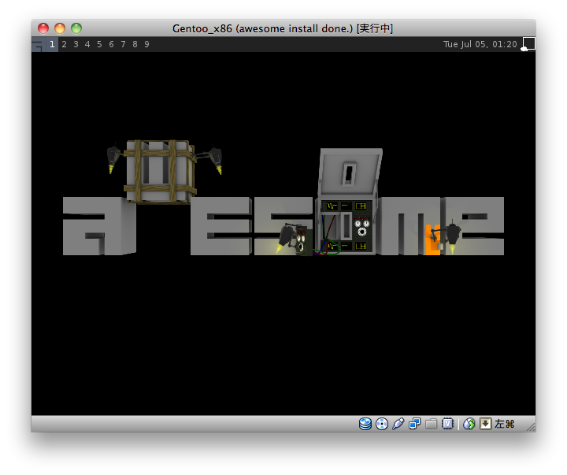567x475 pixels.
Task: Click the virtualization (V chip) status icon
Action: tap(447, 424)
